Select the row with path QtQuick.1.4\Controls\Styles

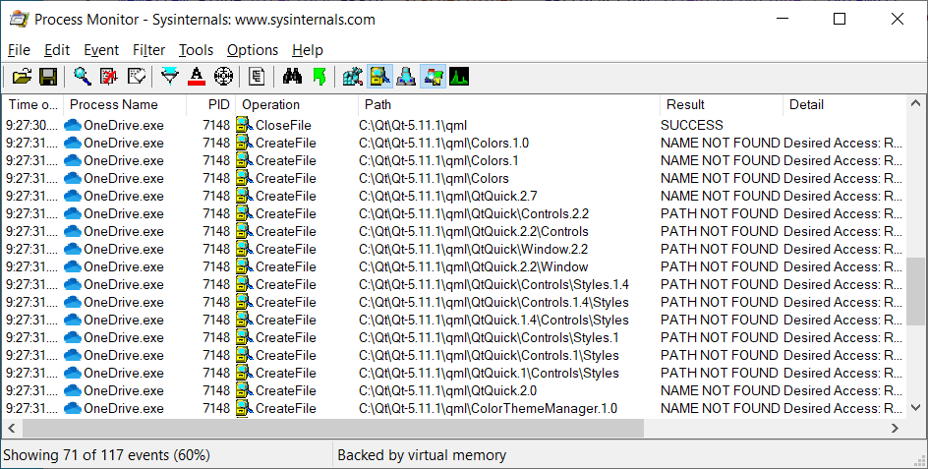(x=454, y=320)
